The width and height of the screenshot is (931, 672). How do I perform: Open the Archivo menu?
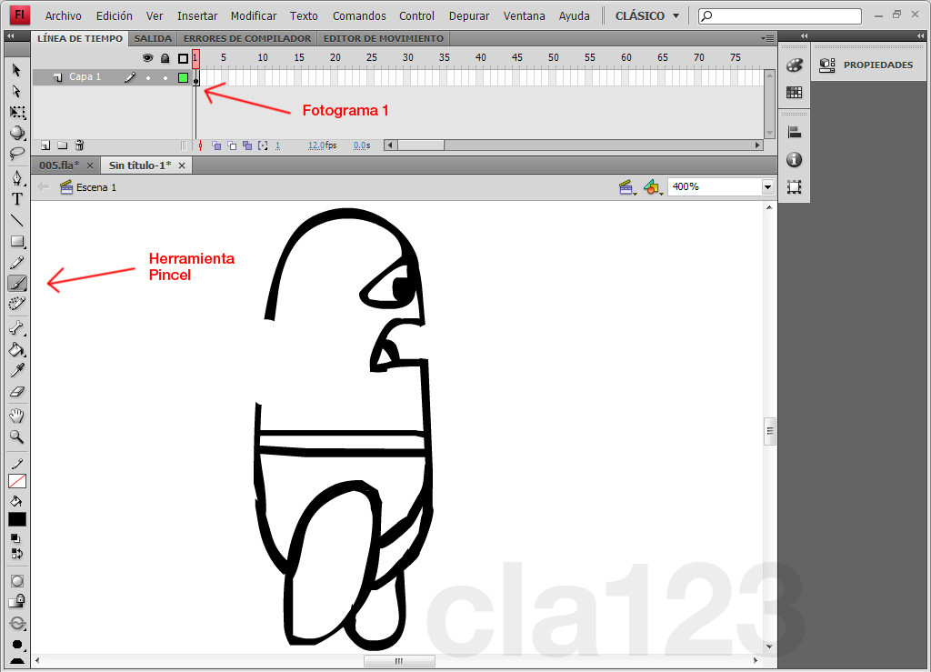pos(64,16)
